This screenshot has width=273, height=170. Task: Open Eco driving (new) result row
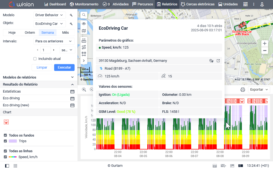[x=39, y=105]
